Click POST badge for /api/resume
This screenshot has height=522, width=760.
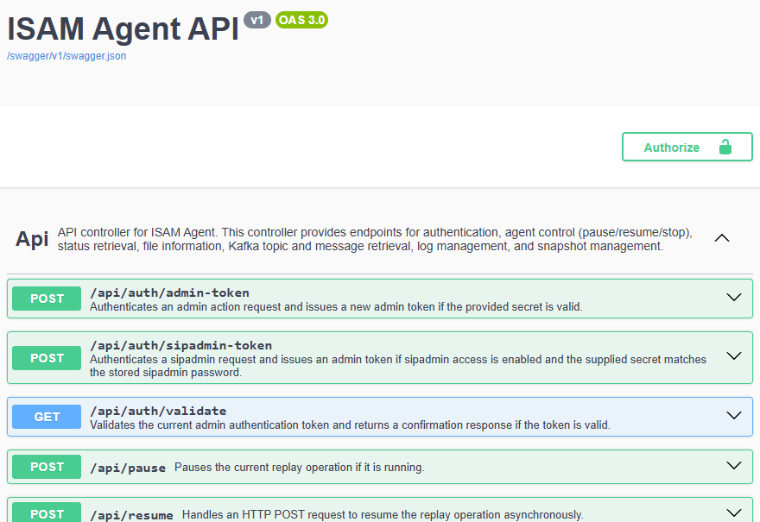[x=47, y=513]
